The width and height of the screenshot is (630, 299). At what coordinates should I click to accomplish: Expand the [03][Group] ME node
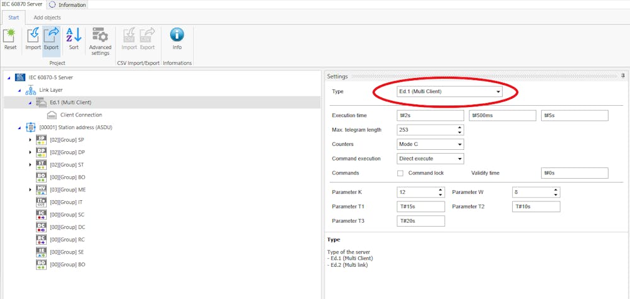pyautogui.click(x=30, y=189)
